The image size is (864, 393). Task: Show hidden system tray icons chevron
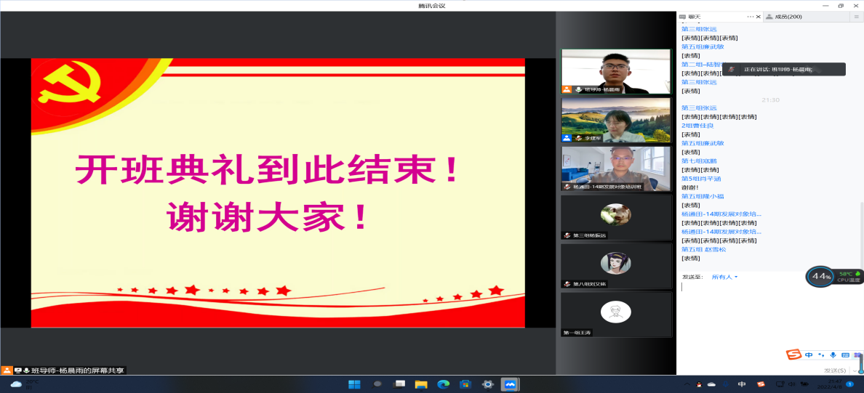[687, 384]
